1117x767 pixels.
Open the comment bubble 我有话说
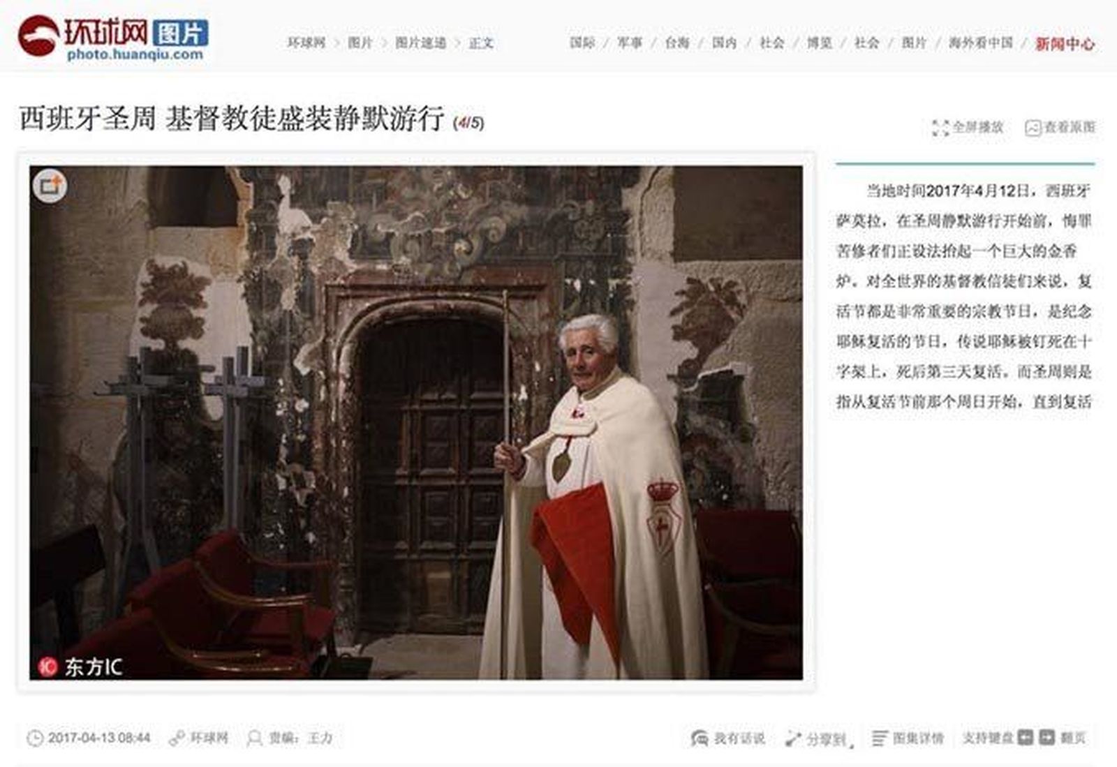(727, 738)
